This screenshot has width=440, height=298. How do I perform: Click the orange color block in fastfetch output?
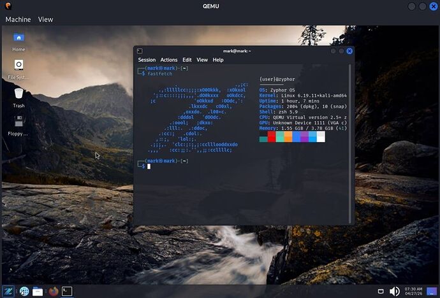[x=288, y=137]
